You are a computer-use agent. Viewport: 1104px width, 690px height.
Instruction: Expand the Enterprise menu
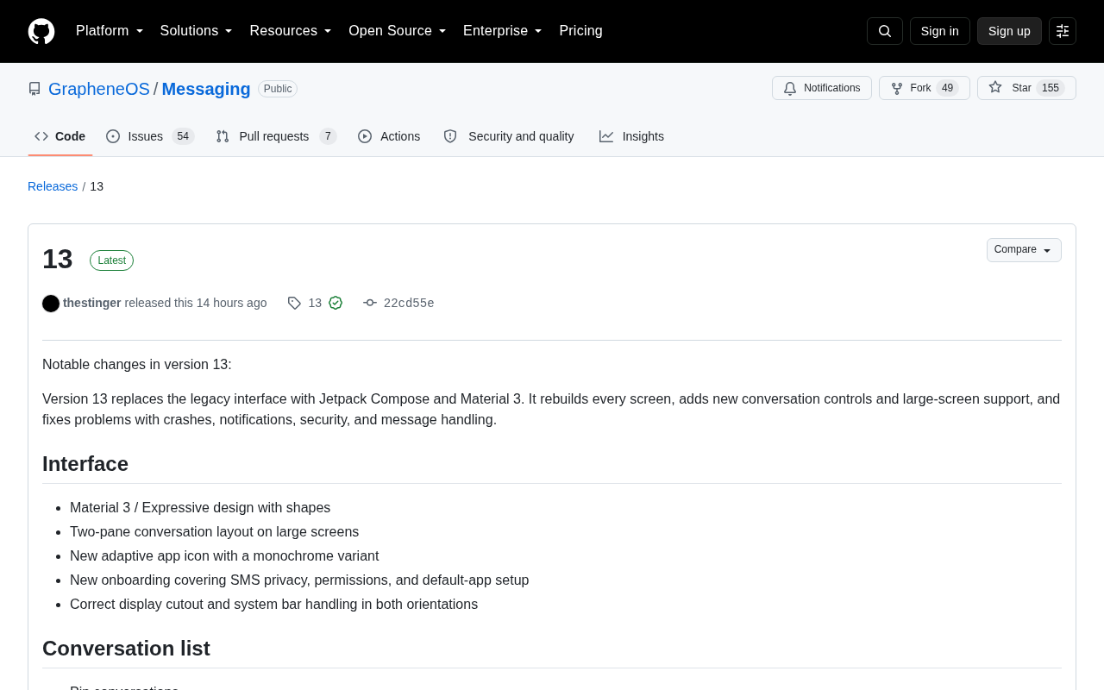tap(503, 31)
